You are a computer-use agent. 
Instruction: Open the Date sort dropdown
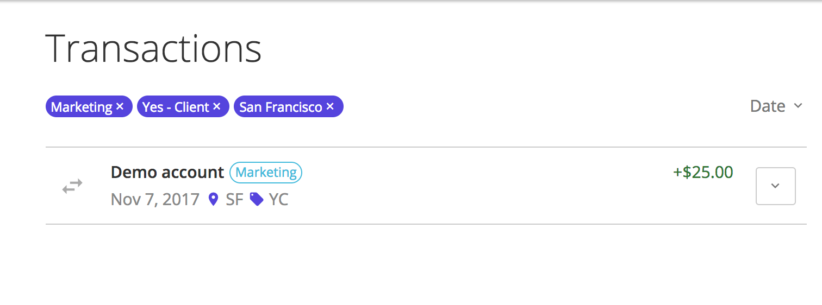coord(767,106)
